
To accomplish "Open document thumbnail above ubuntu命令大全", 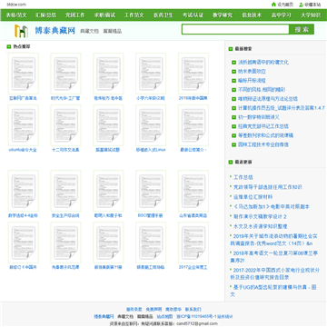I will point(24,125).
